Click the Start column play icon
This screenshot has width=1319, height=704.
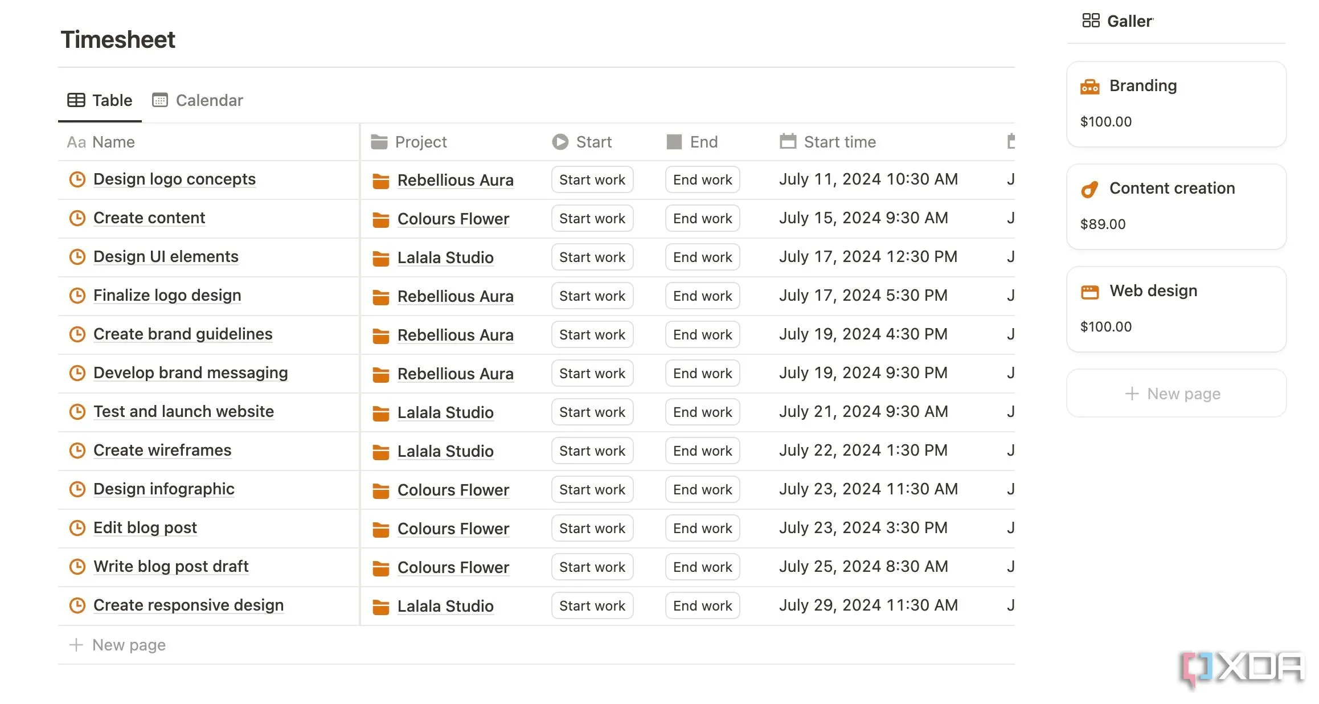(x=560, y=142)
